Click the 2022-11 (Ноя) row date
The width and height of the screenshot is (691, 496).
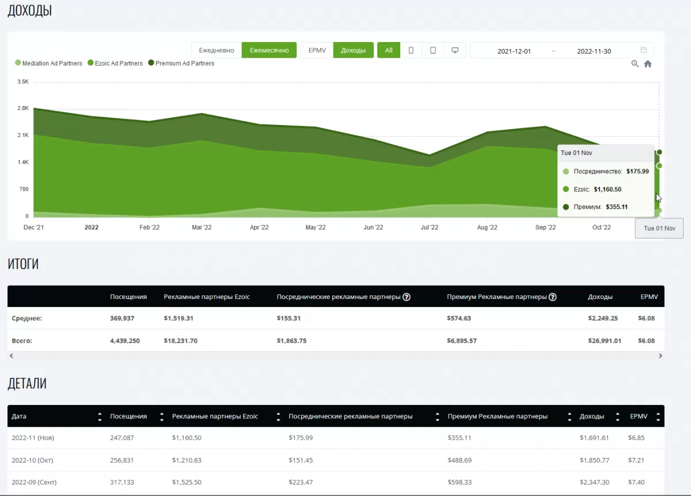pos(33,438)
